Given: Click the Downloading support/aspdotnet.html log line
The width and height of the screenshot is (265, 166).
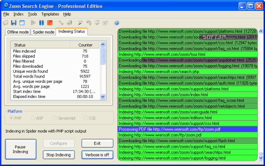Looking at the screenshot, I should click(x=188, y=60).
